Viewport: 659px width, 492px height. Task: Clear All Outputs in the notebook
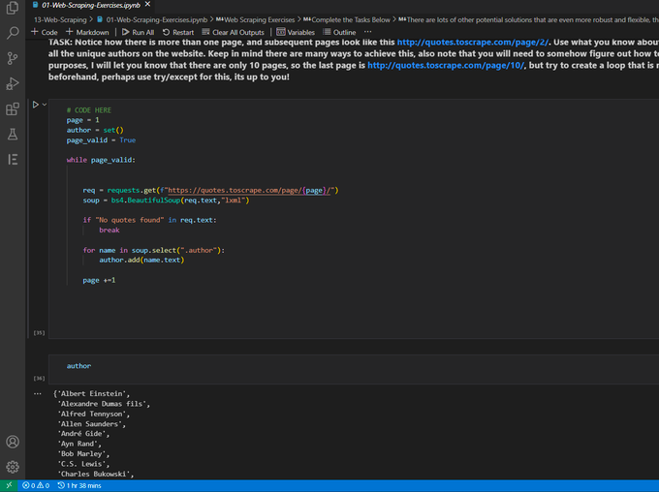(x=233, y=32)
